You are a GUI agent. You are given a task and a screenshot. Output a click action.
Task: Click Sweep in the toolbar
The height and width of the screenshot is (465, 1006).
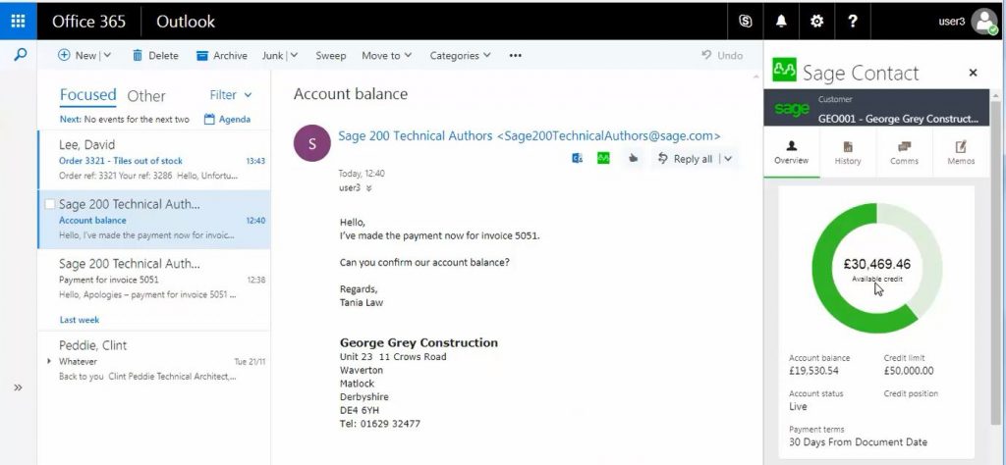click(x=330, y=56)
